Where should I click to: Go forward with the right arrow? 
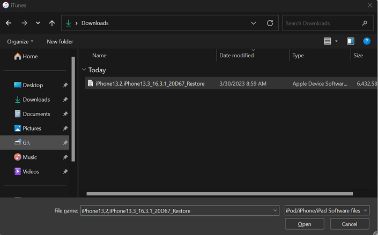(24, 23)
